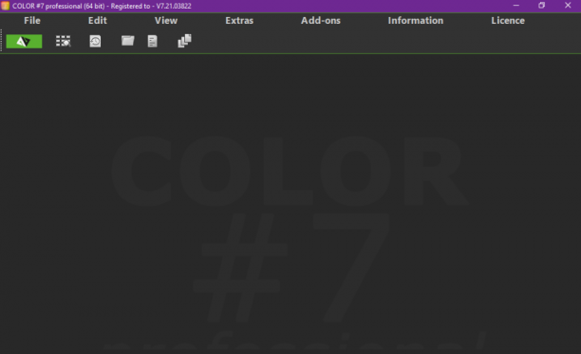Open the grid search browser icon
581x354 pixels.
(x=64, y=41)
